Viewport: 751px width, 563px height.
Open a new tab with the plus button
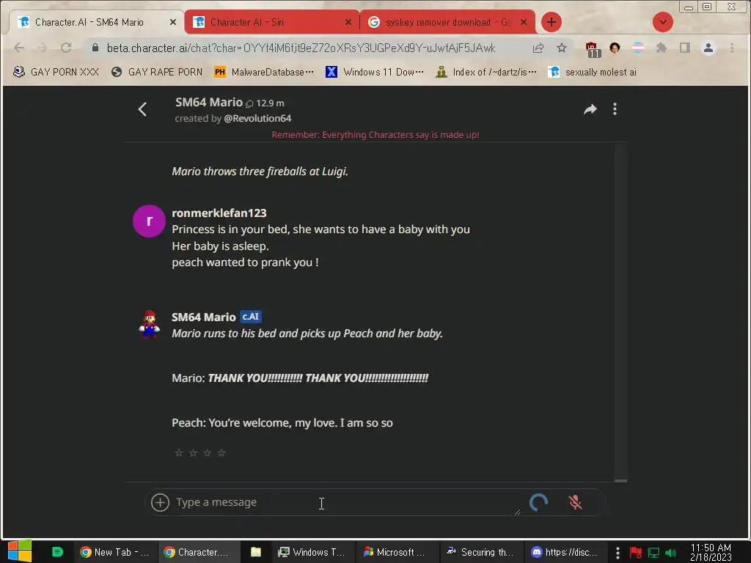coord(552,22)
